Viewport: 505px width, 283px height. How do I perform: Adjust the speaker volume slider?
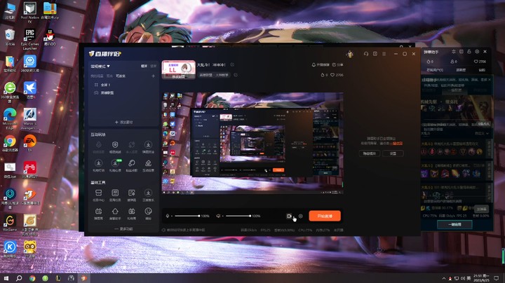click(x=238, y=216)
